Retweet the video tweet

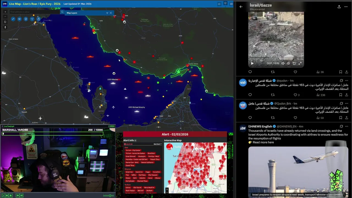point(273,72)
